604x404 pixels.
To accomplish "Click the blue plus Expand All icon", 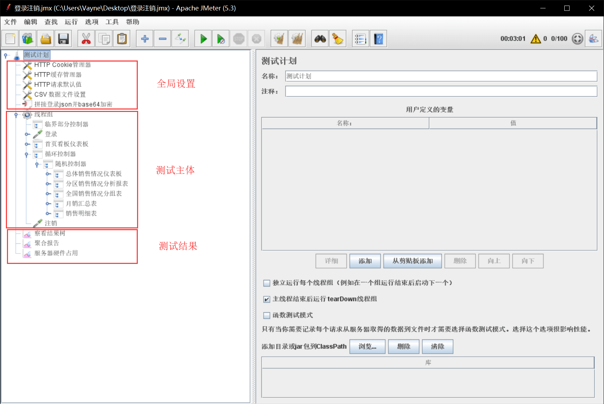I will click(145, 39).
